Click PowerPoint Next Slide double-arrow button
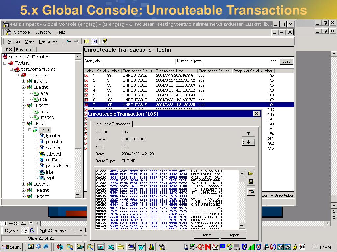Image resolution: width=337 pixels, height=252 pixels. click(334, 217)
